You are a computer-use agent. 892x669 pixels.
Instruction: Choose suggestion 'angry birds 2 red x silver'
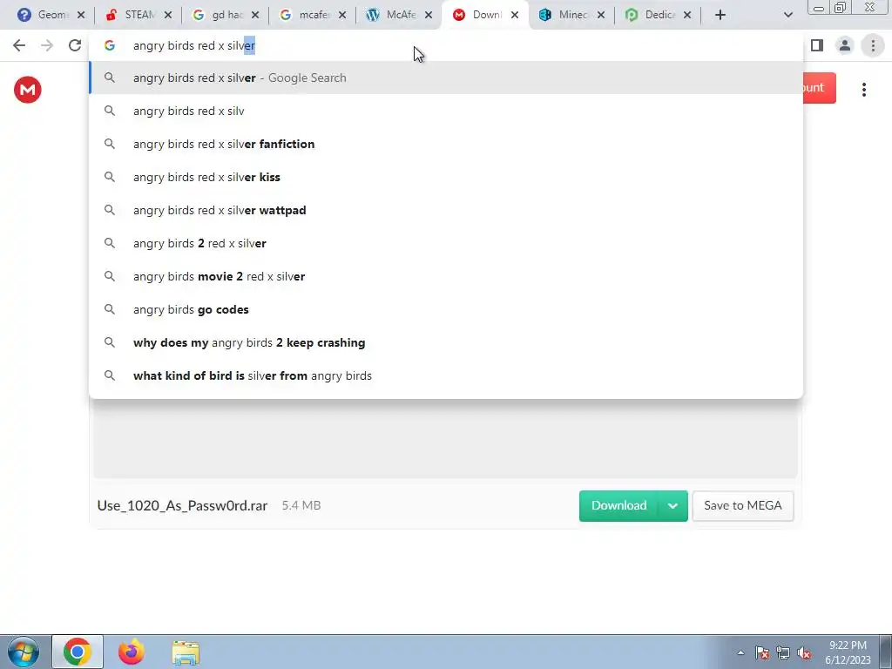pos(447,243)
